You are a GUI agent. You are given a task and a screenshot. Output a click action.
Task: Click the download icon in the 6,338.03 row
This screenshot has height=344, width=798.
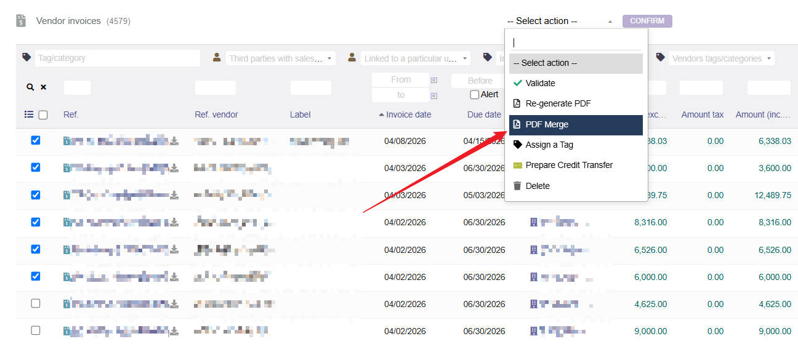coord(175,141)
